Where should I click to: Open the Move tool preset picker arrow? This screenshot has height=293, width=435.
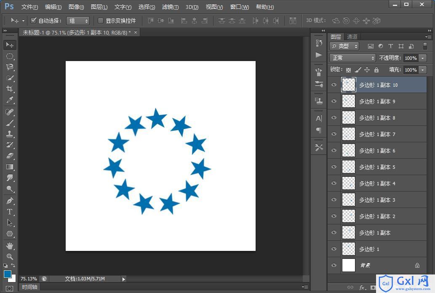point(23,21)
